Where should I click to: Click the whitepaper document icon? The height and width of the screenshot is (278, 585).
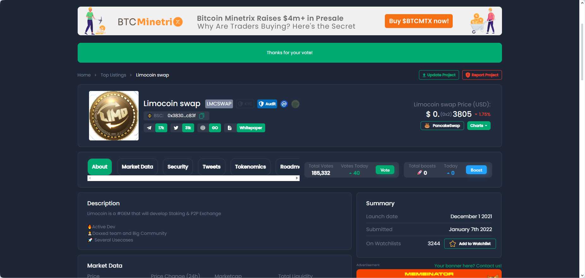[x=230, y=128]
